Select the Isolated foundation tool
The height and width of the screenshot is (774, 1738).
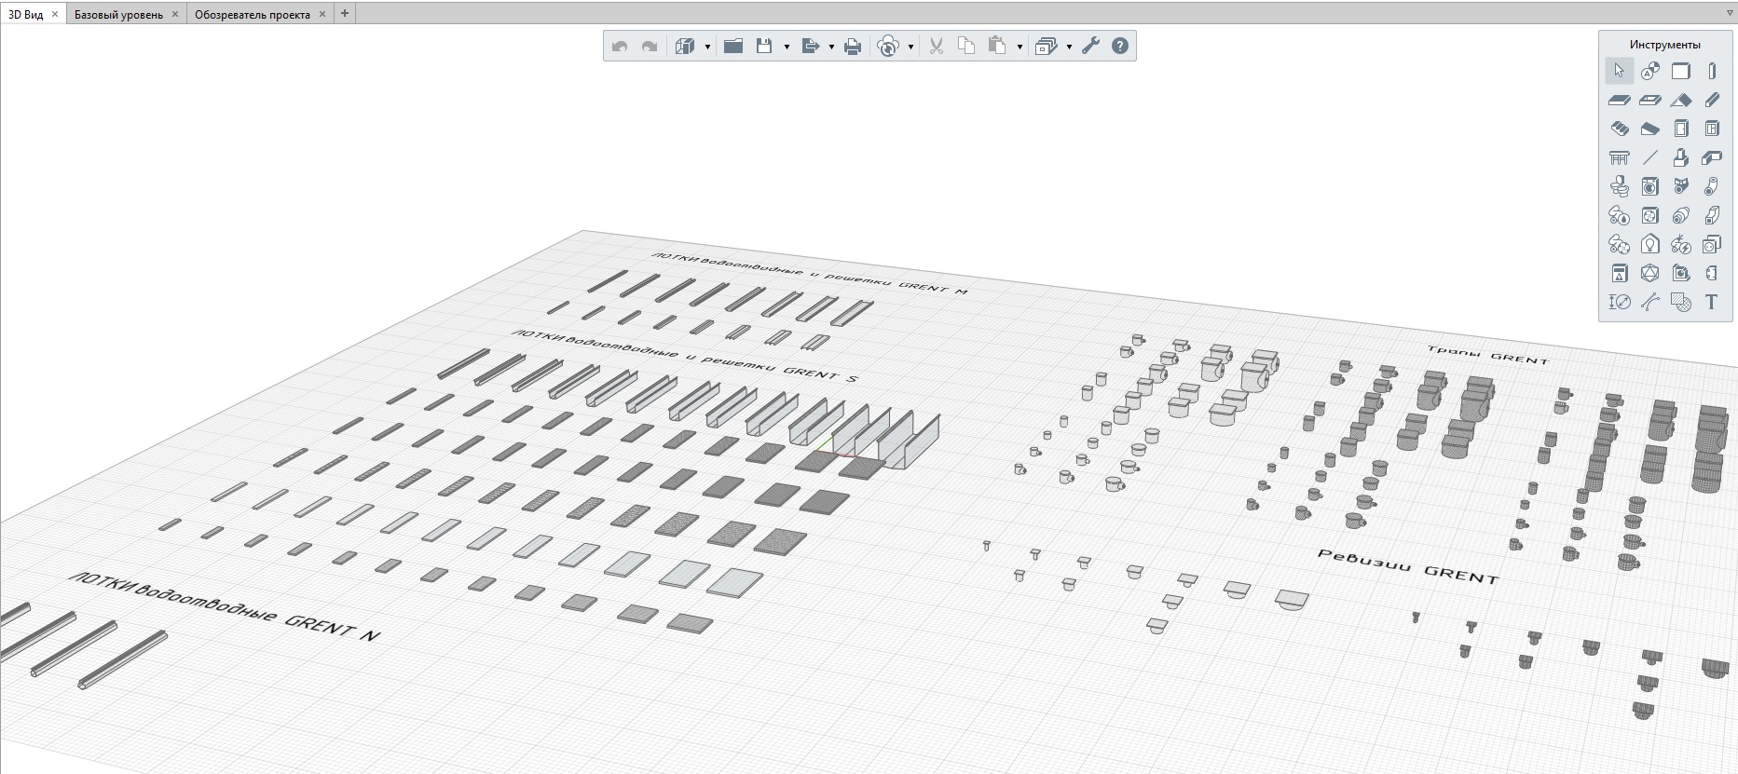[1681, 157]
